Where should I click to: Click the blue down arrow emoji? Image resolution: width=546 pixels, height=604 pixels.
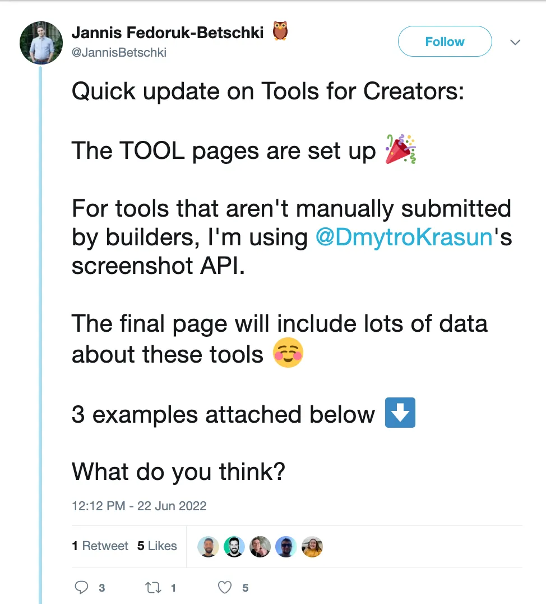400,413
